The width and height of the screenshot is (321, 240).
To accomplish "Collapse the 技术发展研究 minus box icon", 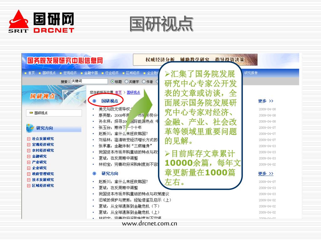I will [29, 180].
